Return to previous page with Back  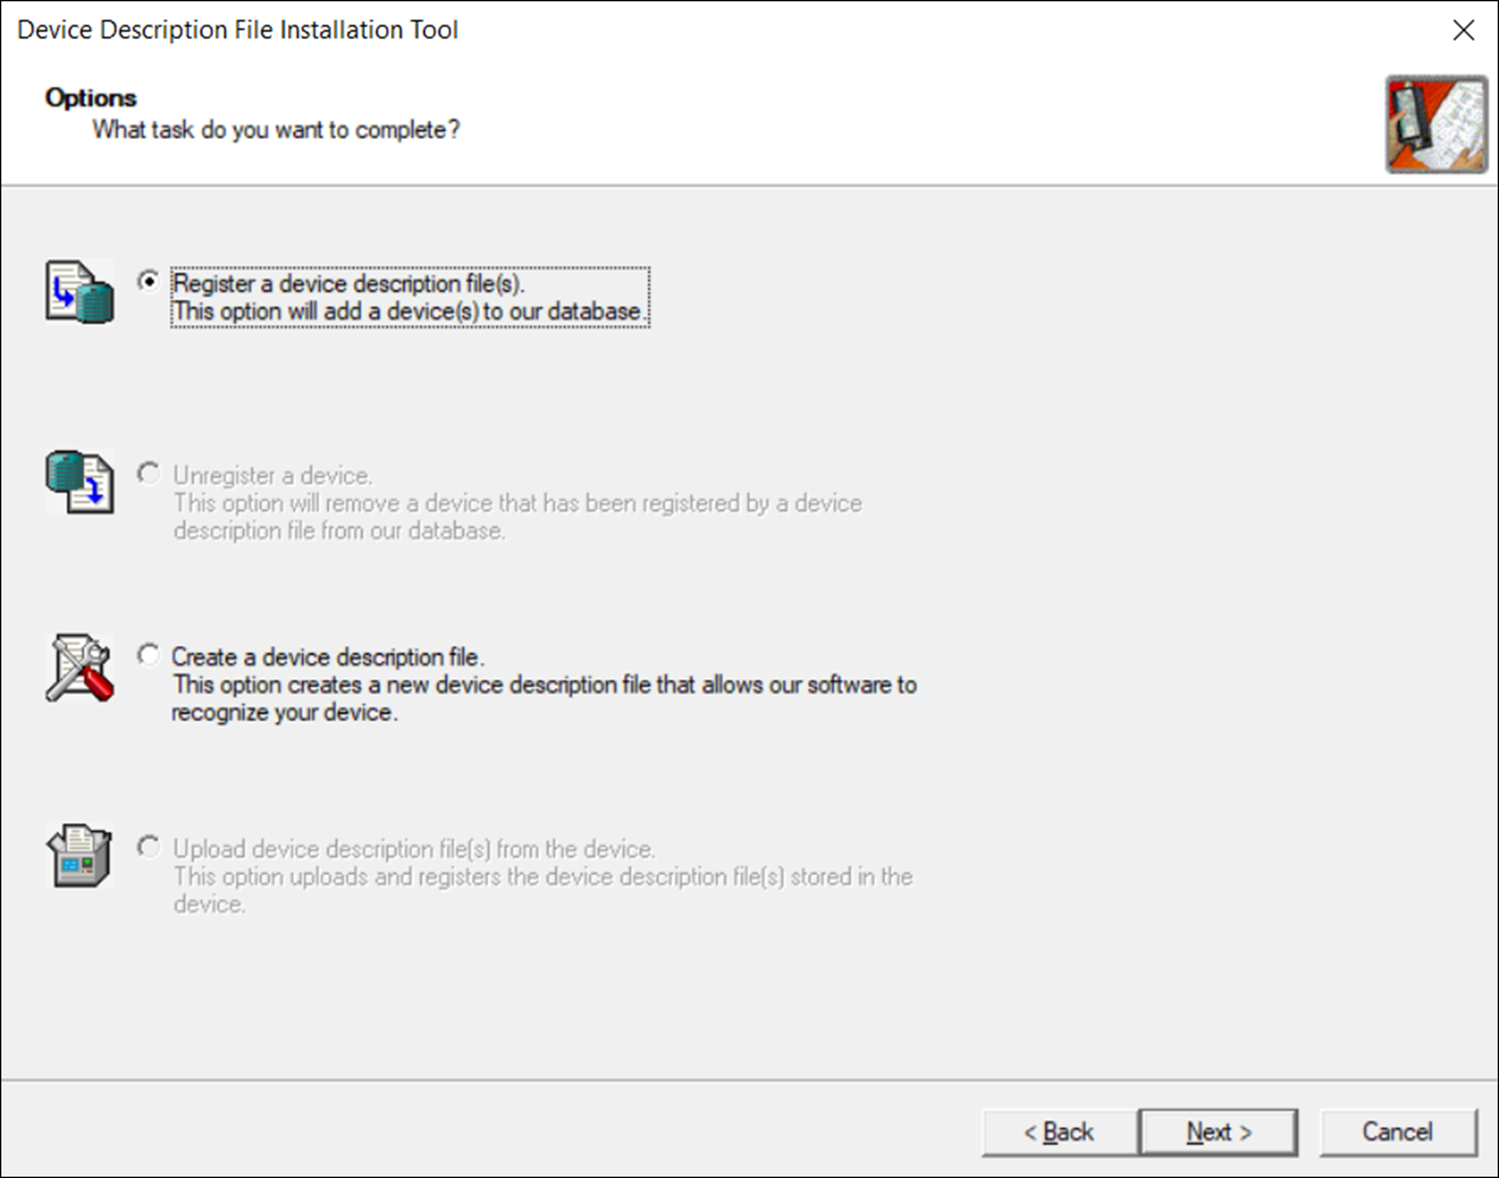pyautogui.click(x=1060, y=1132)
